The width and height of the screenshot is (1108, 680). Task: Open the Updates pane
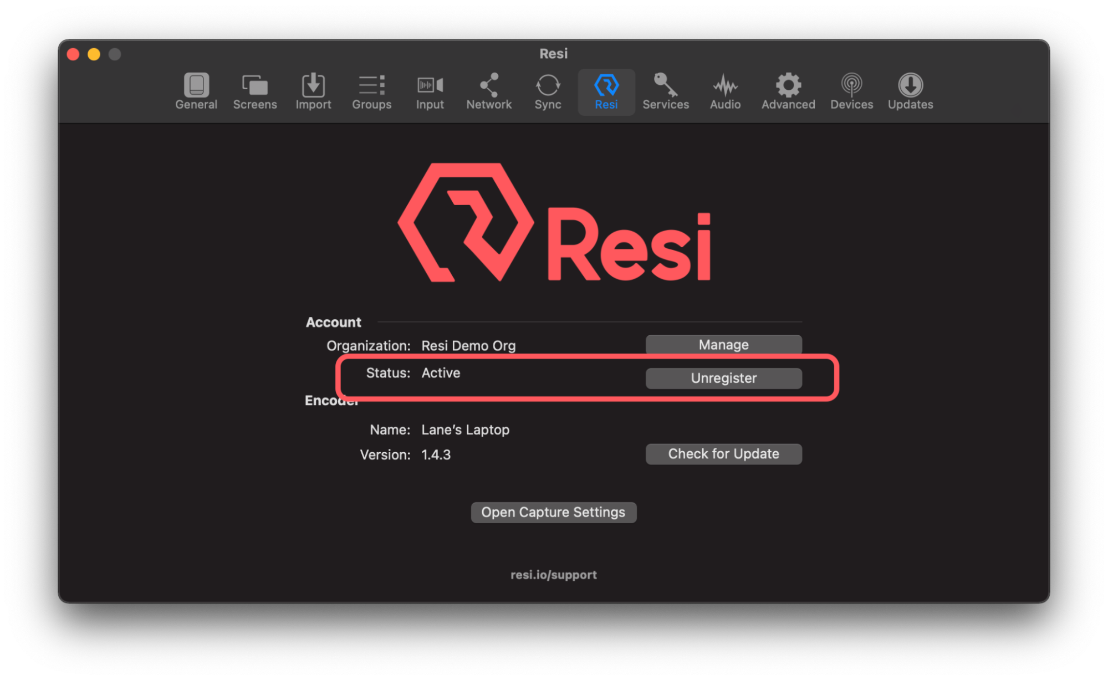point(910,91)
